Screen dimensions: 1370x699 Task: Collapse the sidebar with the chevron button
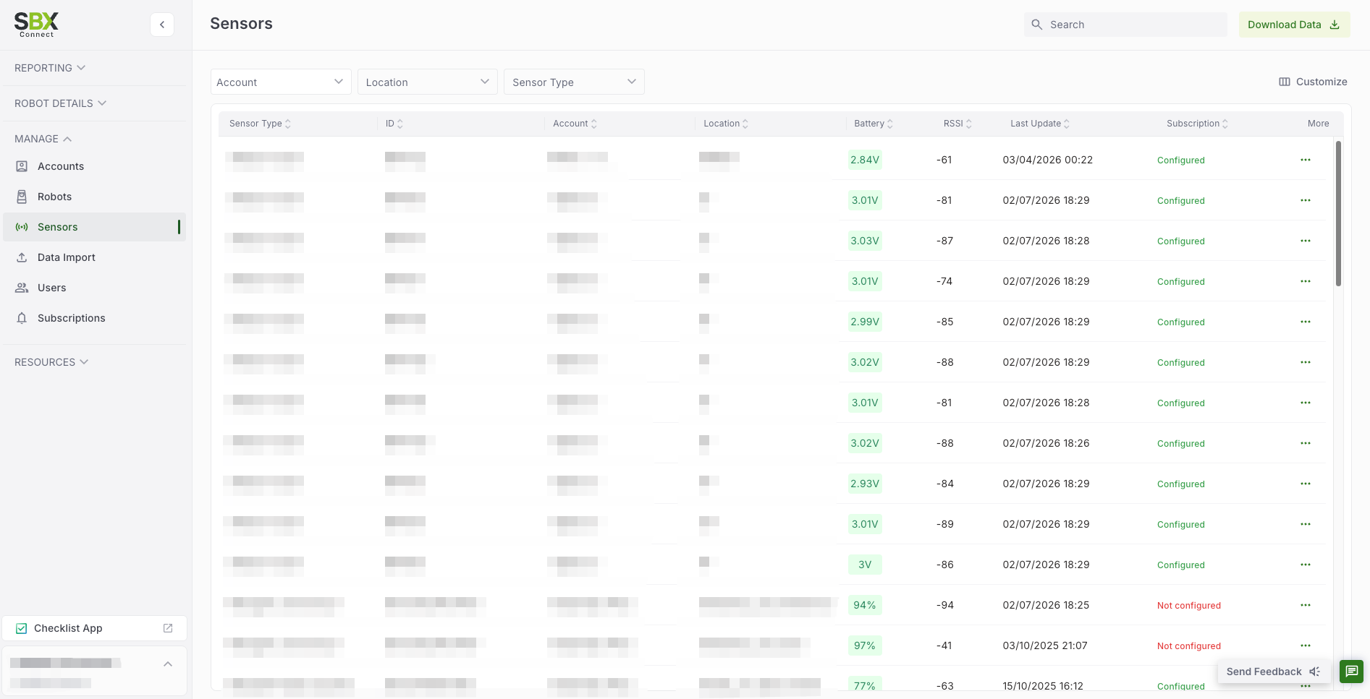(x=162, y=25)
